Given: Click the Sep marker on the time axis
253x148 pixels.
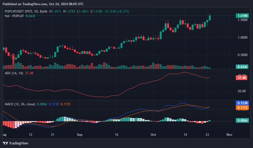Looking at the screenshot, I should [80, 134].
